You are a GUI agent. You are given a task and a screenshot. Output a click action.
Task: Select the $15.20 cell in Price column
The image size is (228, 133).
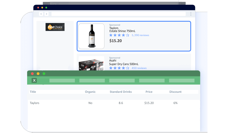coord(149,103)
